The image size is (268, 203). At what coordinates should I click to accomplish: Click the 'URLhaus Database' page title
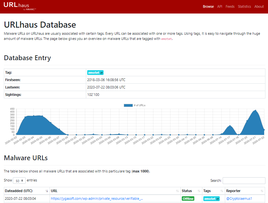point(40,25)
